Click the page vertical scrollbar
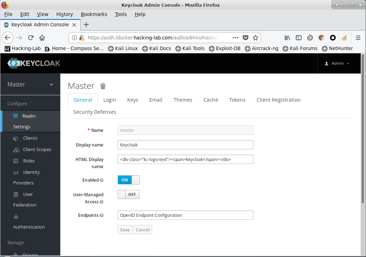The width and height of the screenshot is (366, 257). point(363,128)
